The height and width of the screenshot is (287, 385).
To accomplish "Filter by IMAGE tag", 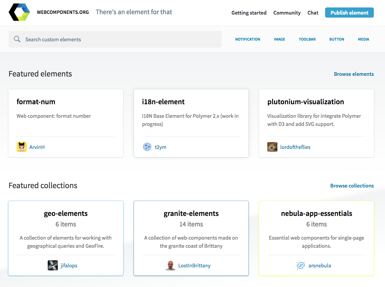I will coord(279,39).
